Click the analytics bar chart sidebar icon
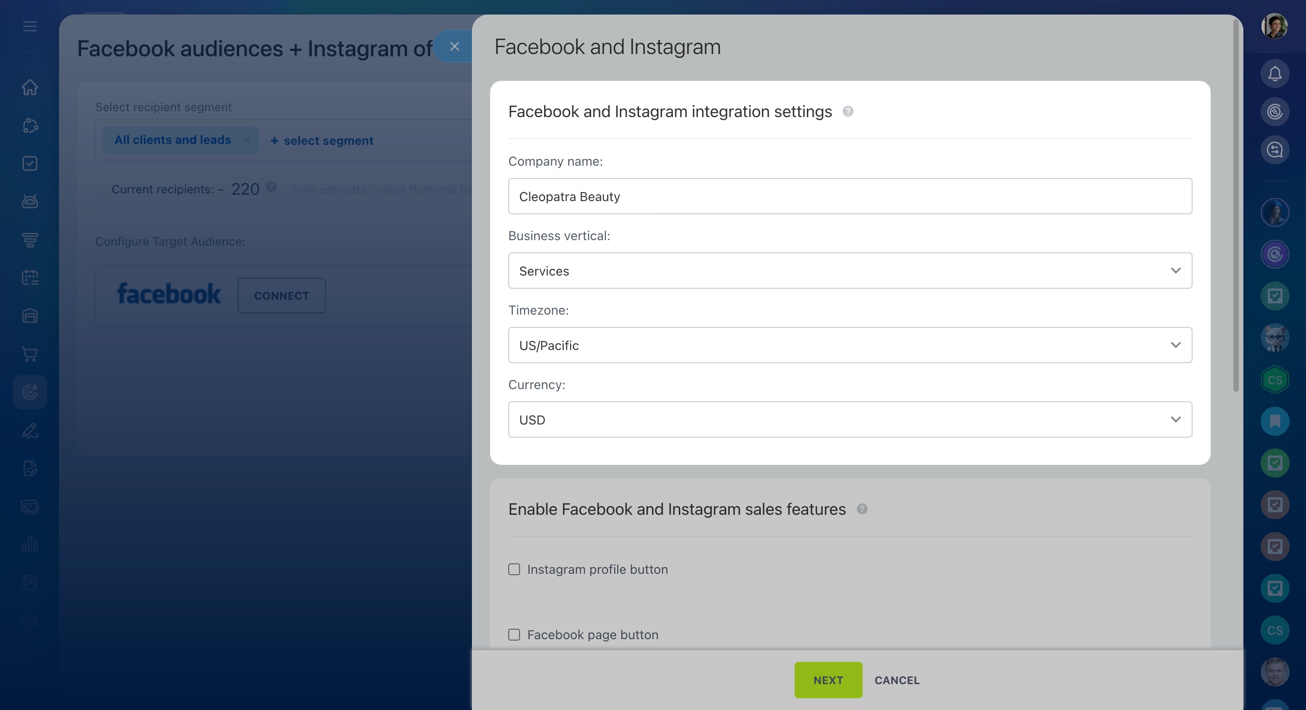The image size is (1306, 710). click(x=30, y=544)
